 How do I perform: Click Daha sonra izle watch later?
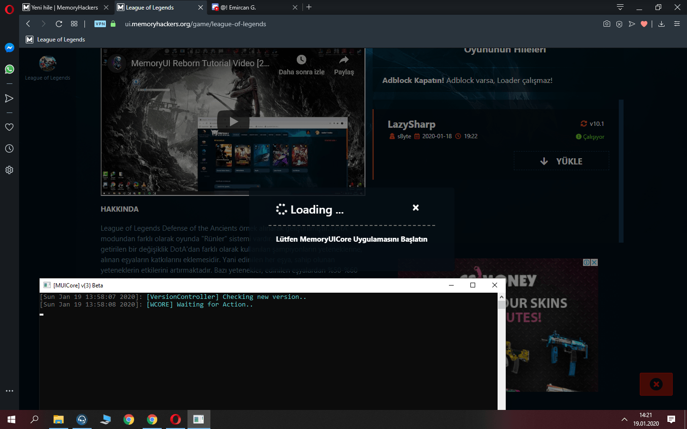coord(302,65)
